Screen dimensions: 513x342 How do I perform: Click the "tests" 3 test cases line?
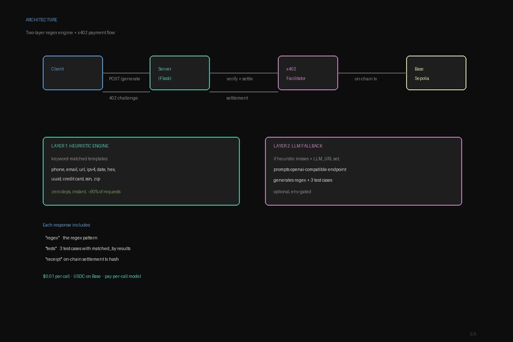click(x=88, y=249)
